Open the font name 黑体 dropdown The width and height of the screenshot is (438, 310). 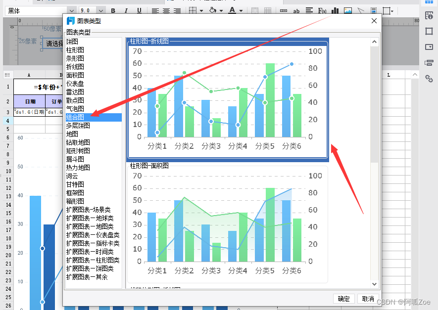click(x=71, y=11)
